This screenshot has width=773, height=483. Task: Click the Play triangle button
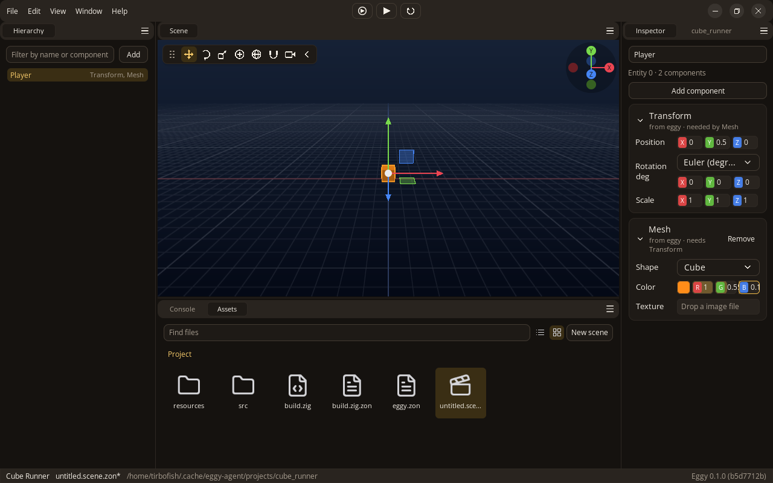[386, 11]
